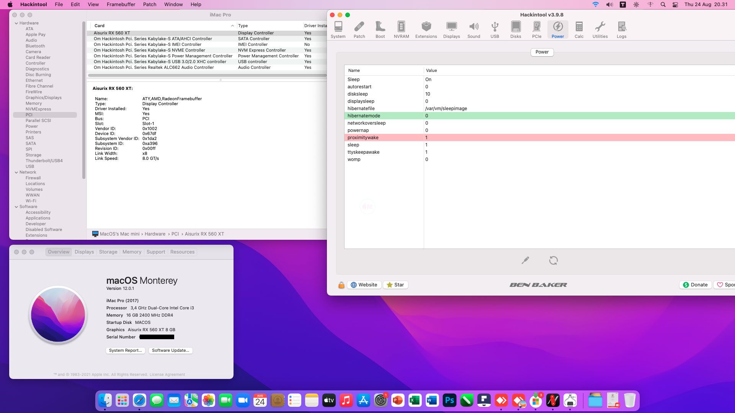This screenshot has width=735, height=413.
Task: Open Photoshop from the Dock
Action: pyautogui.click(x=449, y=400)
